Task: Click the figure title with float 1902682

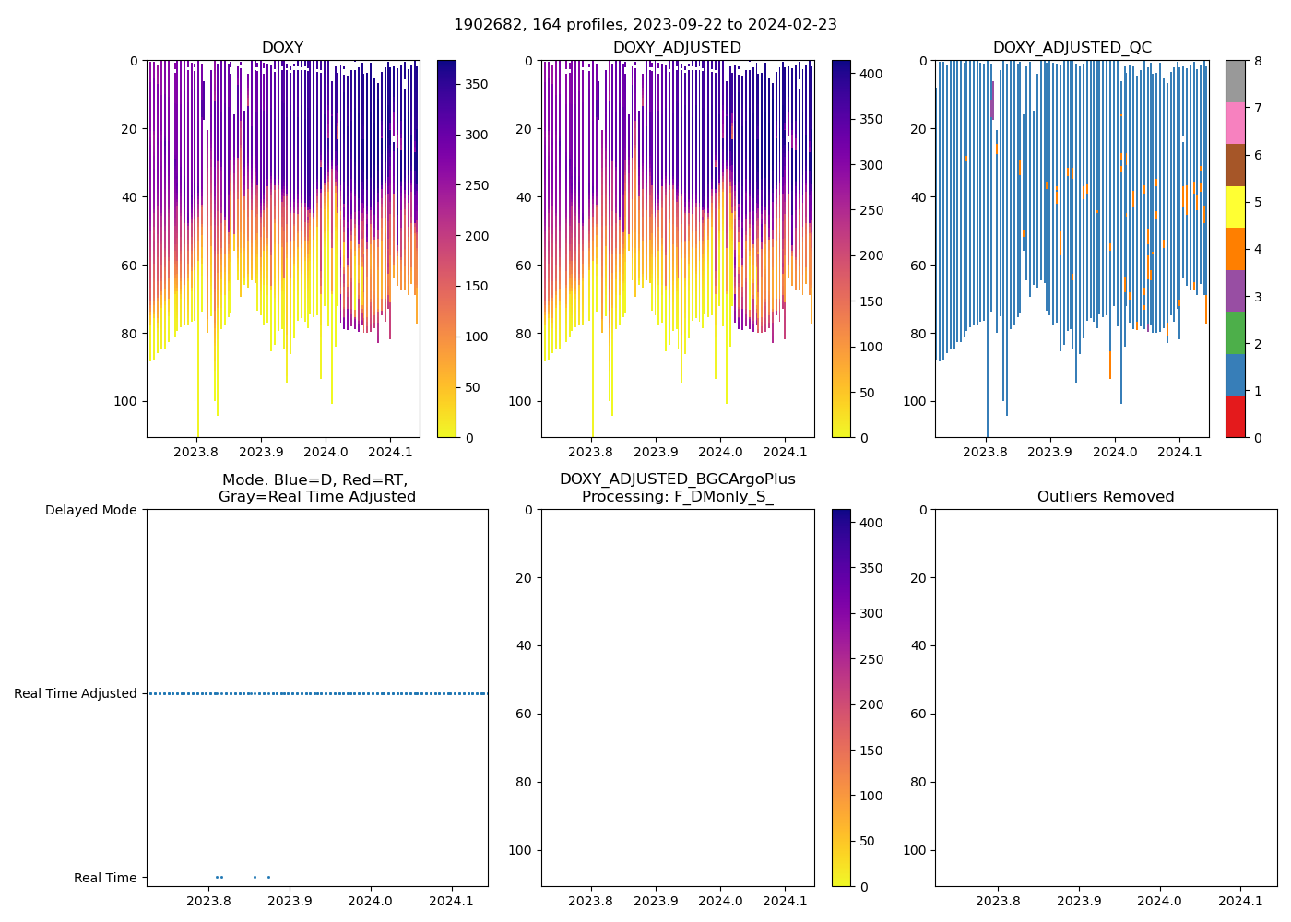Action: (645, 25)
